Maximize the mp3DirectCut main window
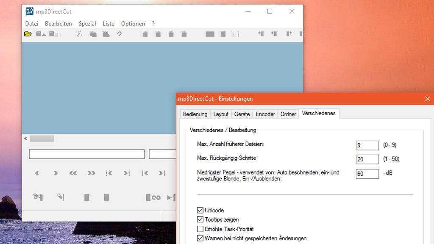Image resolution: width=434 pixels, height=244 pixels. [x=270, y=11]
